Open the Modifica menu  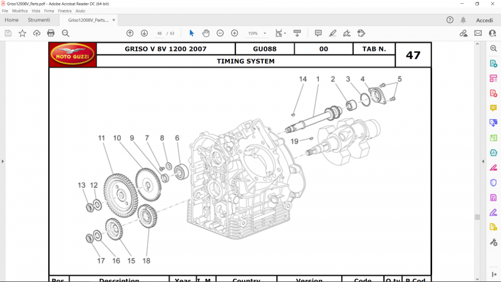tap(20, 11)
